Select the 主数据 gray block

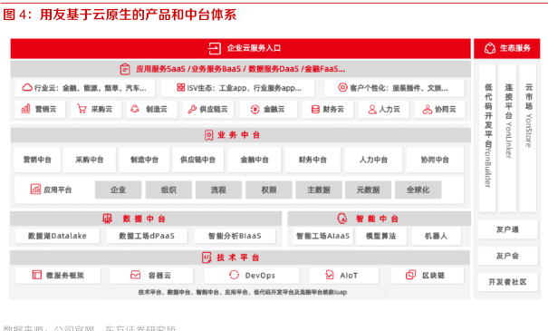click(319, 190)
